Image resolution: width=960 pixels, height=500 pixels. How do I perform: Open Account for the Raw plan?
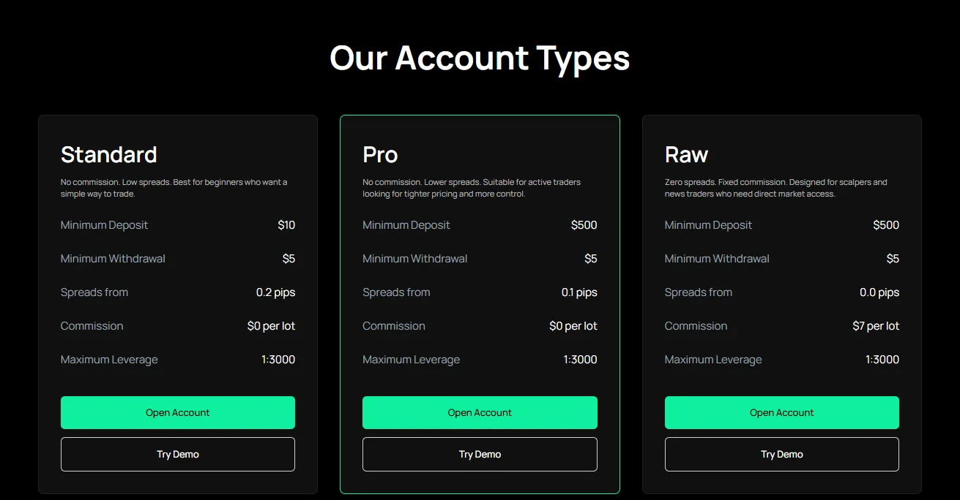(781, 412)
